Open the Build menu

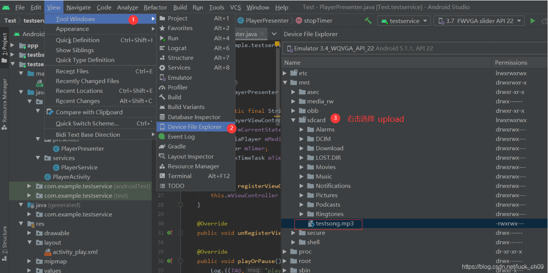click(180, 7)
